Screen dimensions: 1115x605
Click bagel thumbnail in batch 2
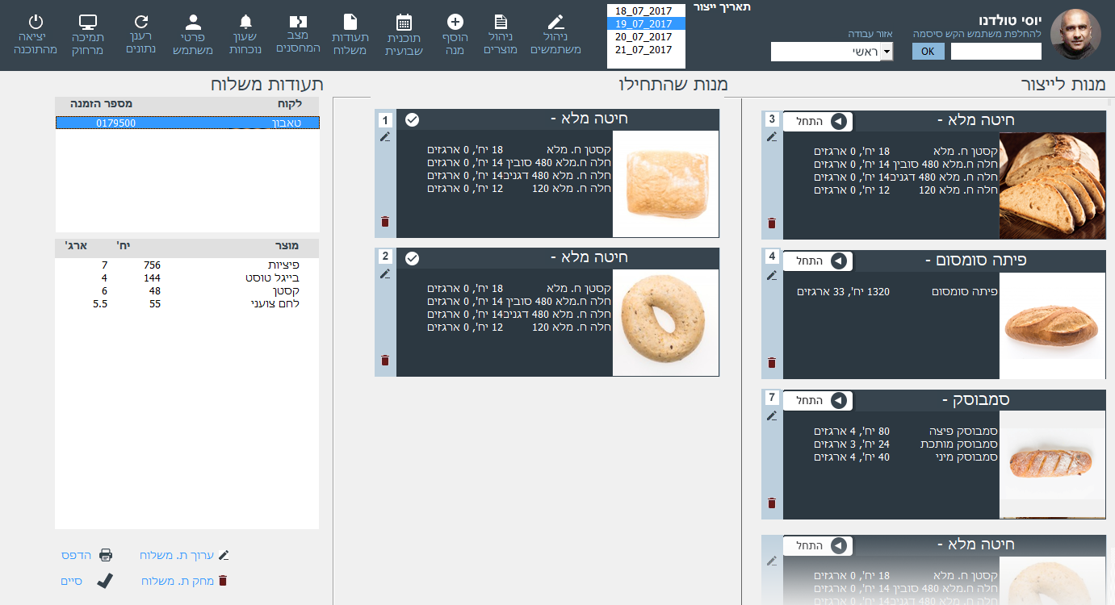point(665,322)
